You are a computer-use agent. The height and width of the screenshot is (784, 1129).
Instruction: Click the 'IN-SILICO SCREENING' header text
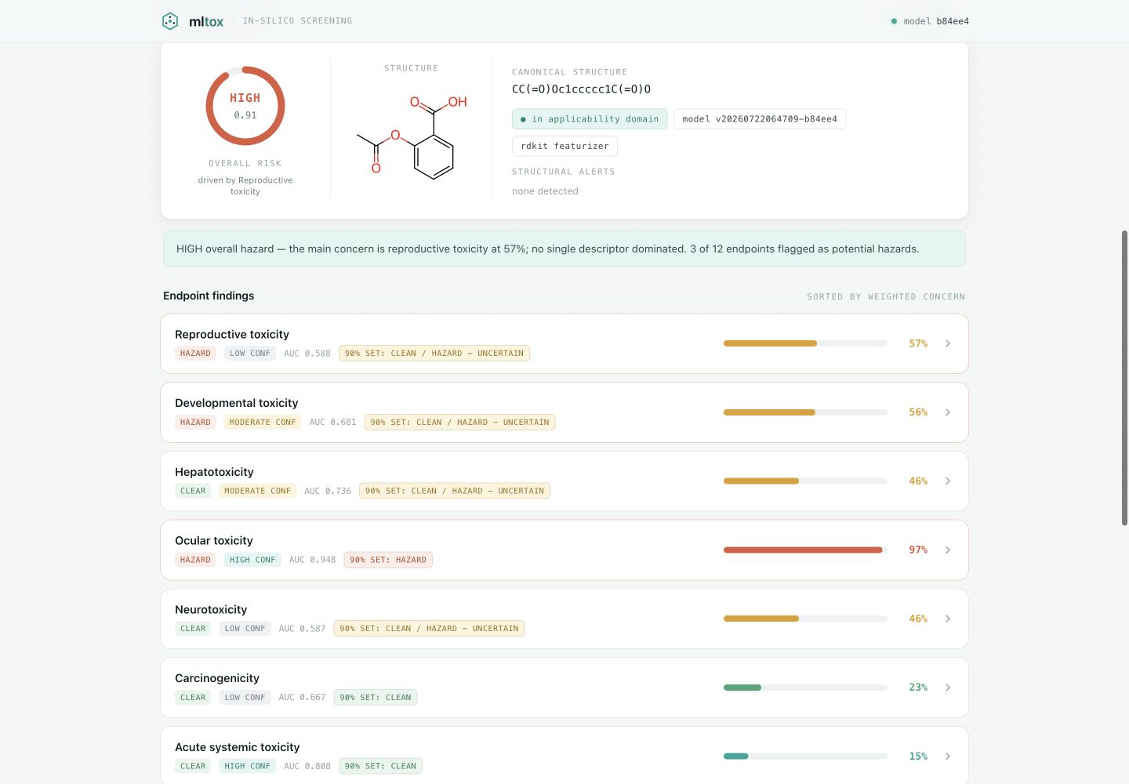tap(298, 20)
